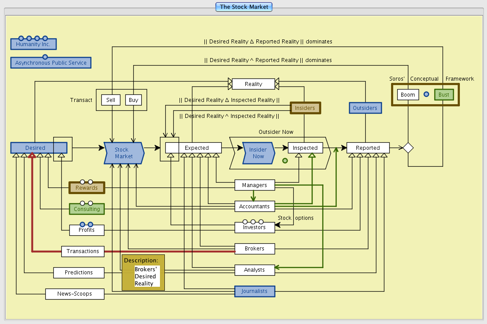Image resolution: width=487 pixels, height=324 pixels.
Task: Click the diamond decision node after Reported
Action: [408, 148]
